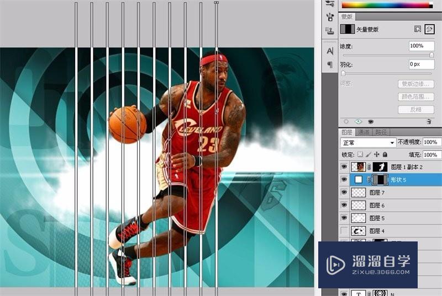Open the brush-in-jar panel icon in dock
442x296 pixels.
pos(330,17)
